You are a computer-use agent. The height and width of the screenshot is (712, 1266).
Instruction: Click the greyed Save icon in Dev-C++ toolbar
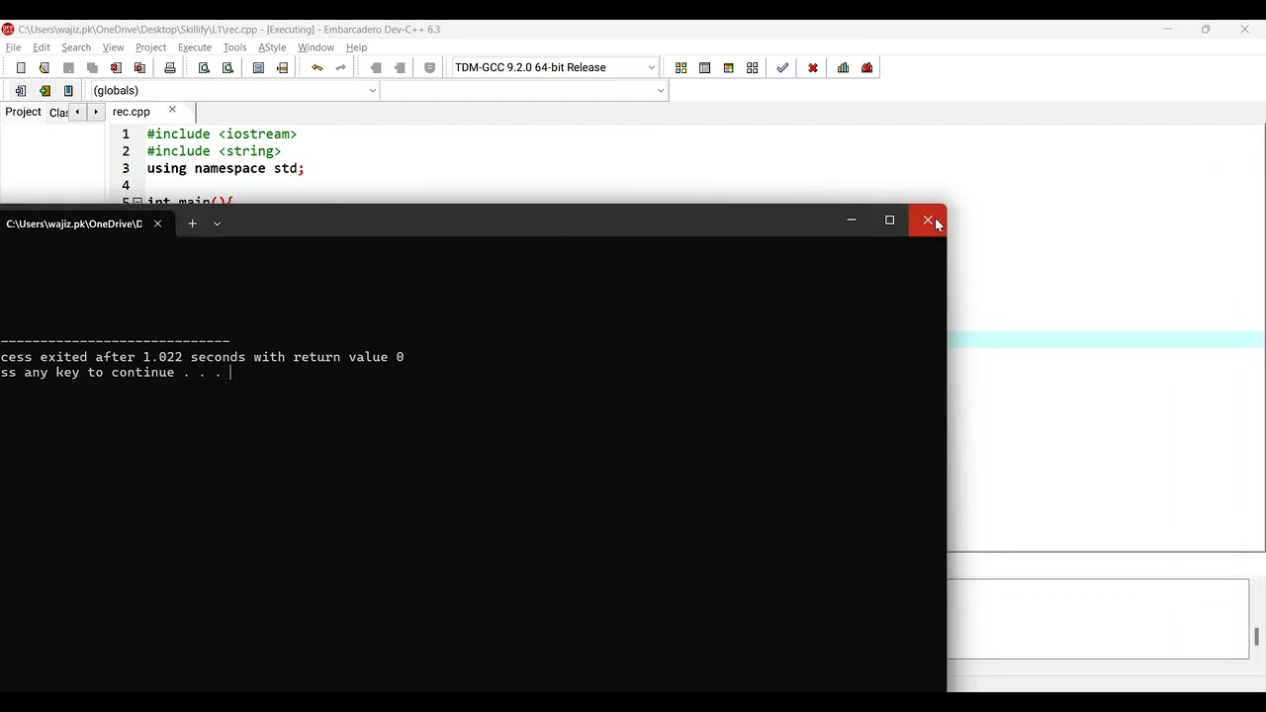[x=68, y=67]
